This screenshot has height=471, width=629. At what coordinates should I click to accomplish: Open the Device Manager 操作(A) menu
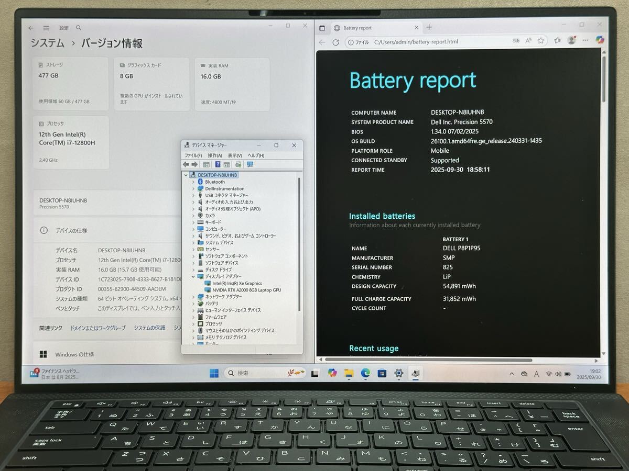click(x=215, y=155)
